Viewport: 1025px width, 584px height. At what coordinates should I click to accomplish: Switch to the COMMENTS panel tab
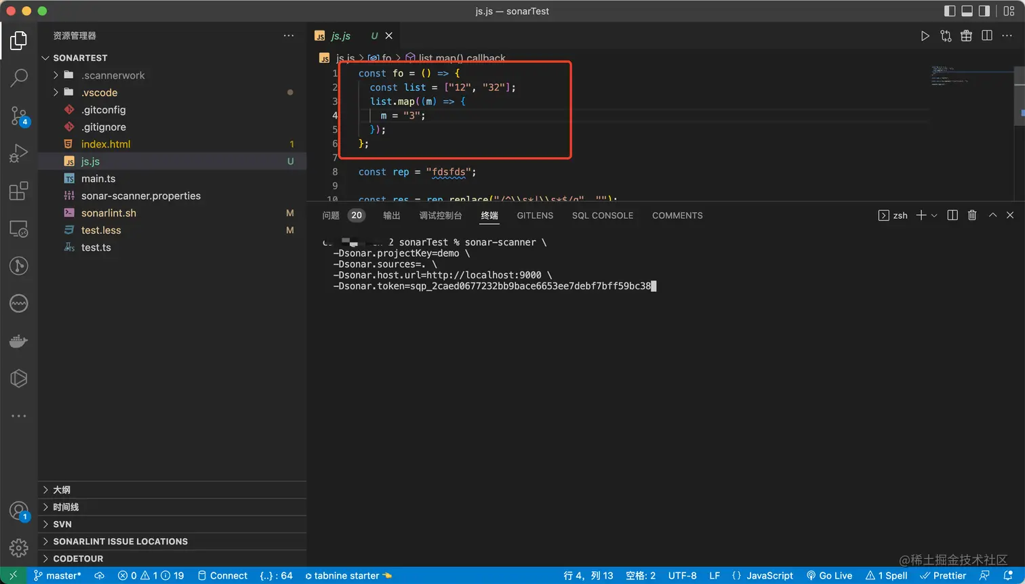[677, 215]
